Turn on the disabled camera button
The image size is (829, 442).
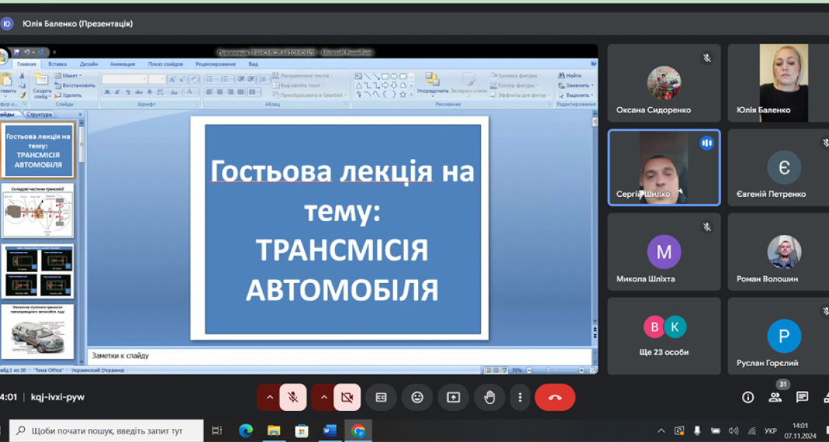[347, 397]
